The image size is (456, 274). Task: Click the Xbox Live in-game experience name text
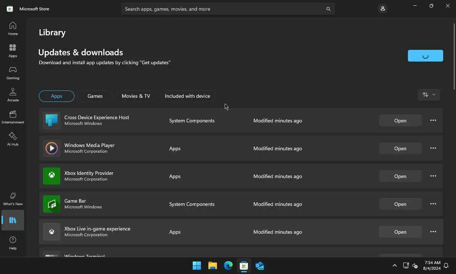click(97, 229)
